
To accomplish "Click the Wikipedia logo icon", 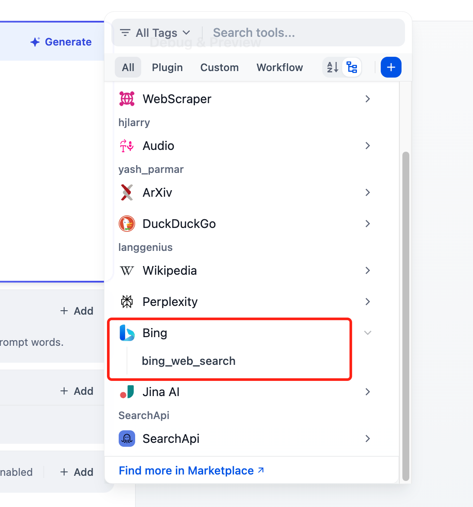I will pos(127,270).
